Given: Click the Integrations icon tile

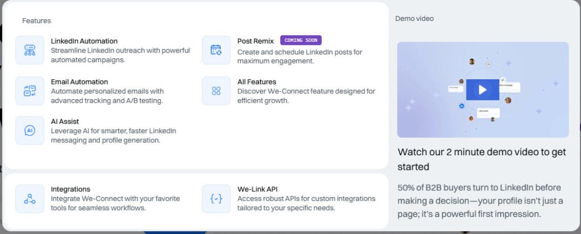Looking at the screenshot, I should coord(30,198).
